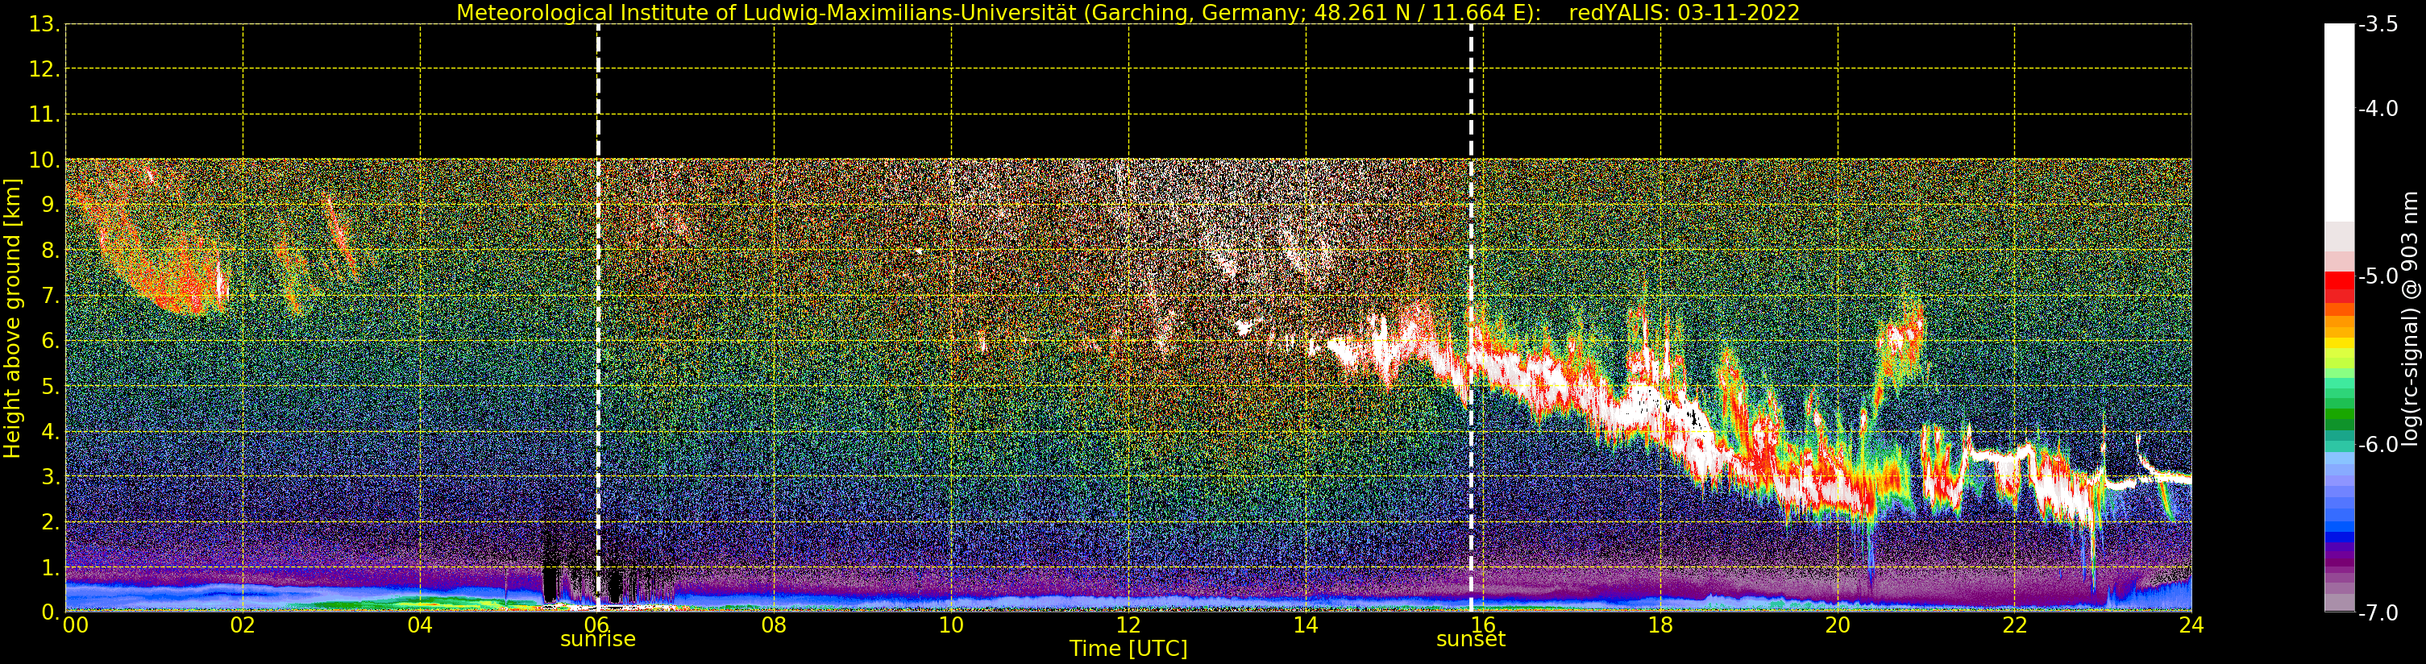Click the white dashed sunrise line
This screenshot has width=2426, height=664.
(598, 317)
